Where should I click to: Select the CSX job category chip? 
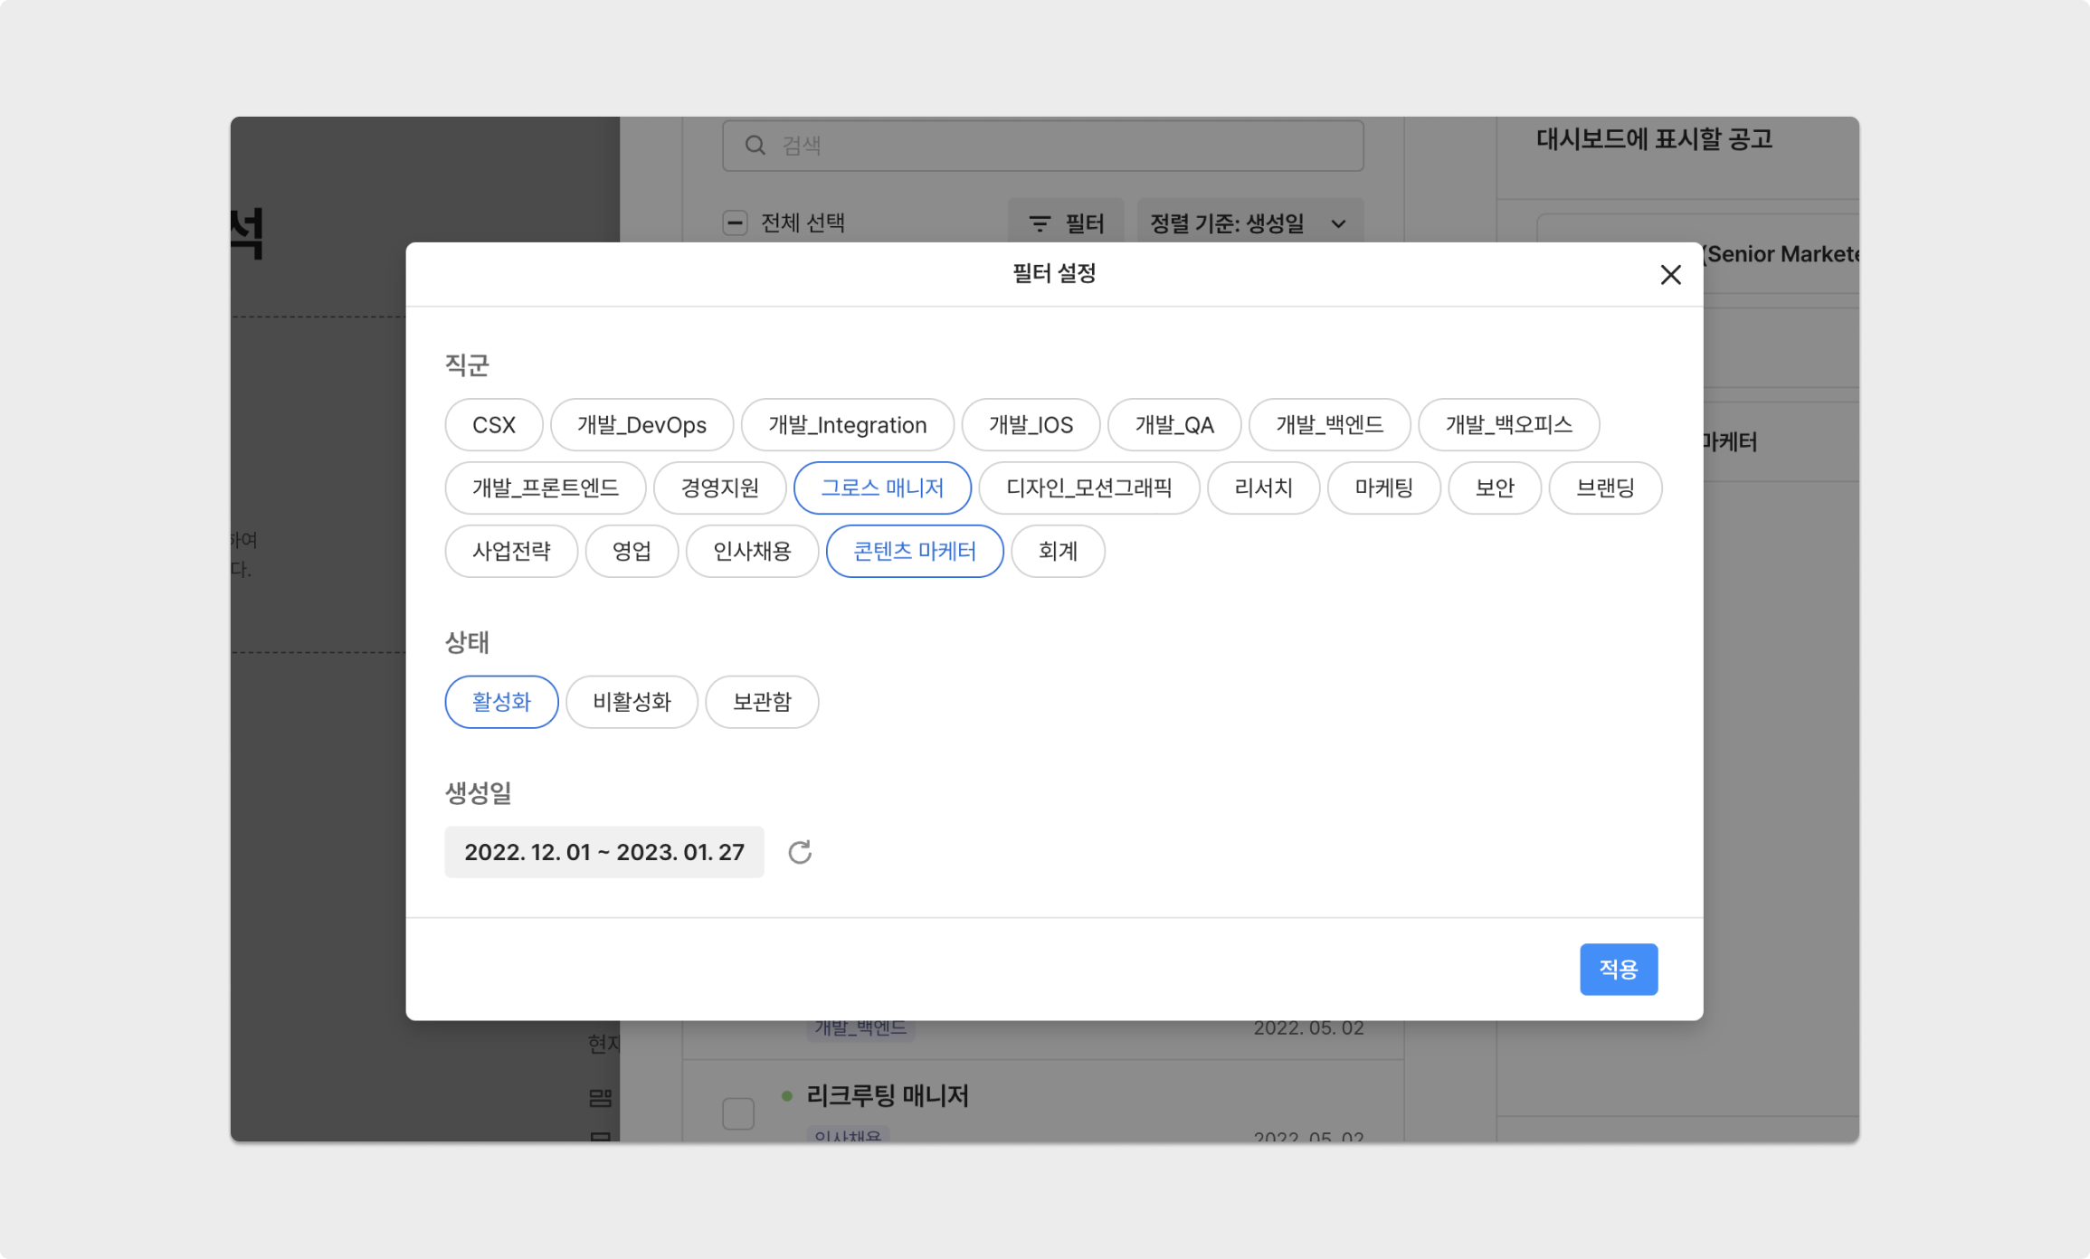pos(493,425)
